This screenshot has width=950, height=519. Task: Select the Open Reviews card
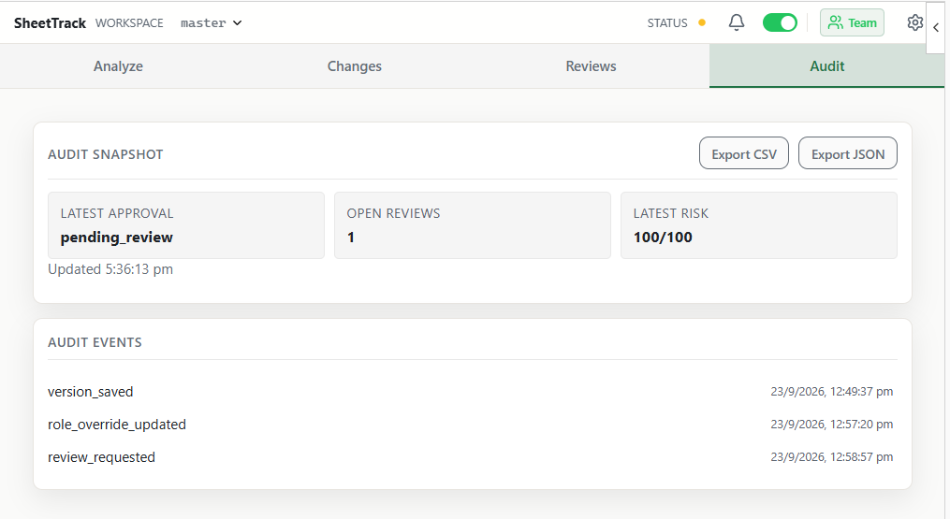[473, 225]
